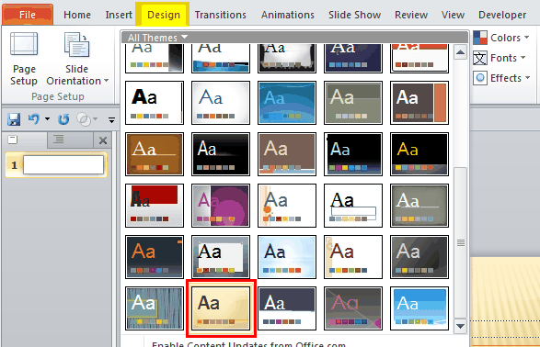The image size is (540, 347).
Task: Click the Redo icon in quick access toolbar
Action: [x=63, y=119]
